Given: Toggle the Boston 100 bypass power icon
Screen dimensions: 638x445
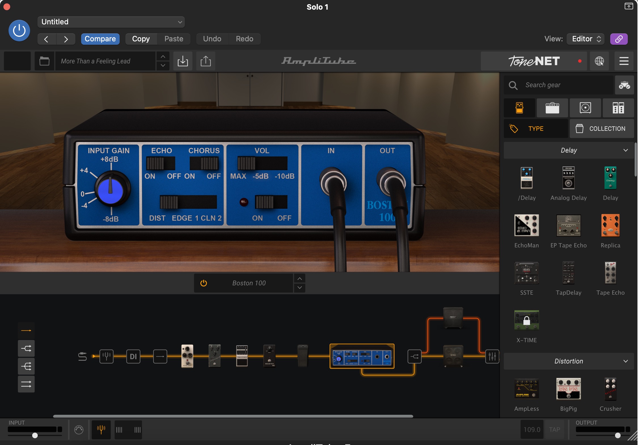Looking at the screenshot, I should (204, 283).
